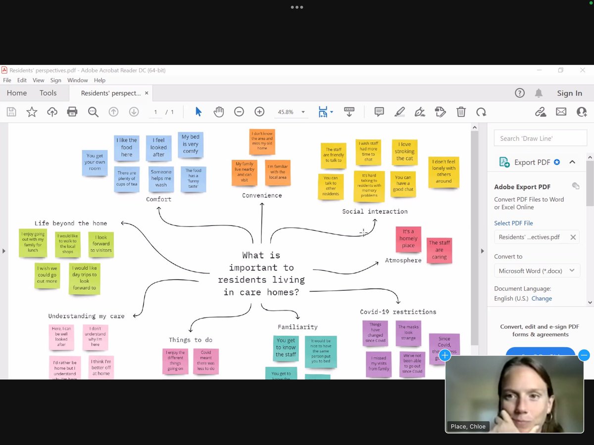Switch to the Home tab
Screen dimensions: 594x445
coord(17,93)
